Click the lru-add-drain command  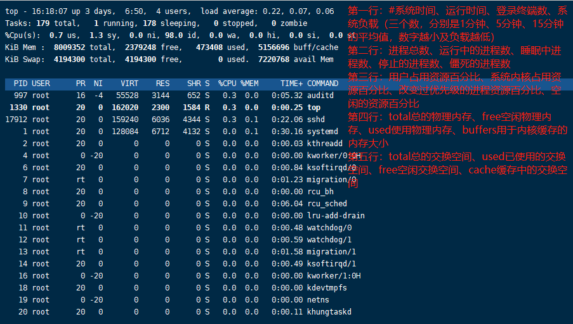click(x=336, y=216)
